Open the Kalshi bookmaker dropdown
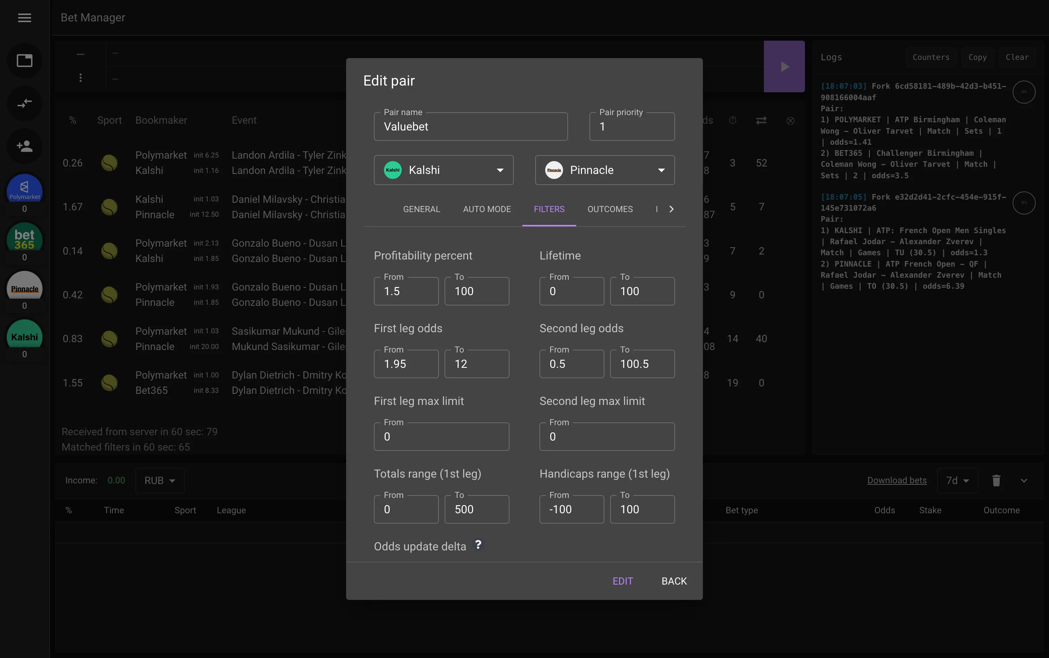The image size is (1049, 658). click(x=444, y=170)
